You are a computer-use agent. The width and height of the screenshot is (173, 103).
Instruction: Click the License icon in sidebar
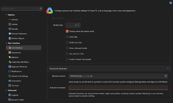10,24
